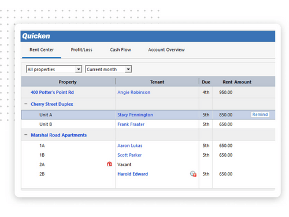Open tenant Harold Edward

tap(132, 174)
